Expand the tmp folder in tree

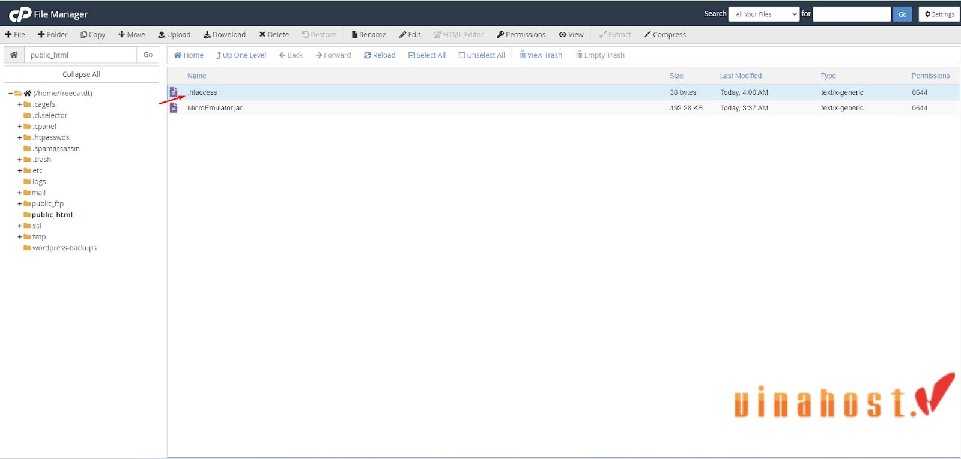click(x=20, y=237)
